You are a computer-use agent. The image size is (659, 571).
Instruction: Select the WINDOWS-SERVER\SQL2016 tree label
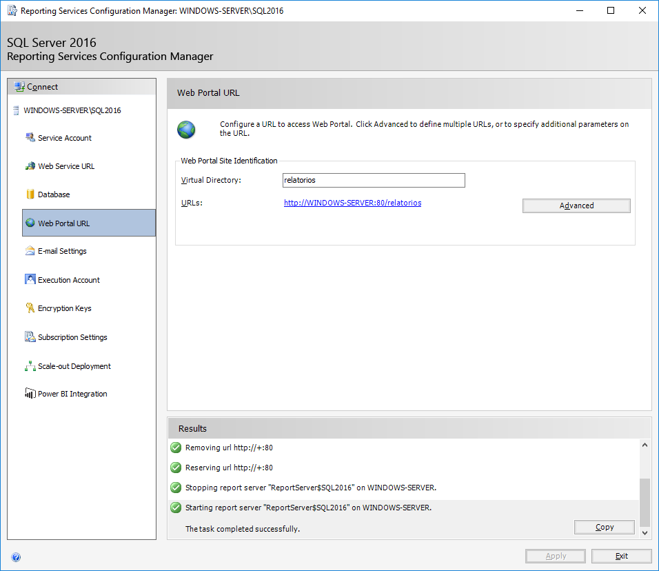click(72, 110)
